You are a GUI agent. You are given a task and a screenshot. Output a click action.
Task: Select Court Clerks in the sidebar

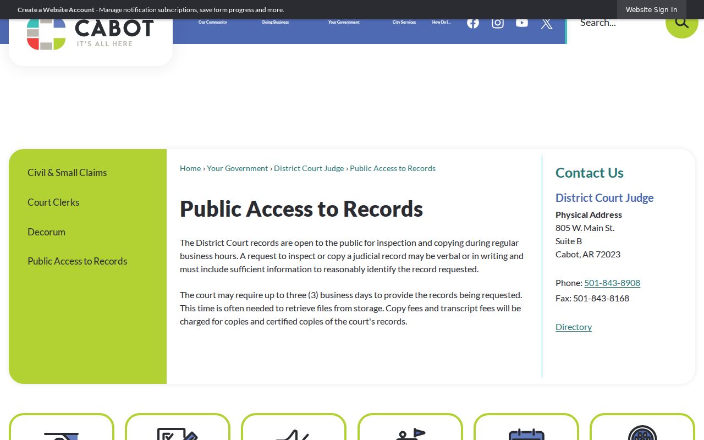coord(53,202)
